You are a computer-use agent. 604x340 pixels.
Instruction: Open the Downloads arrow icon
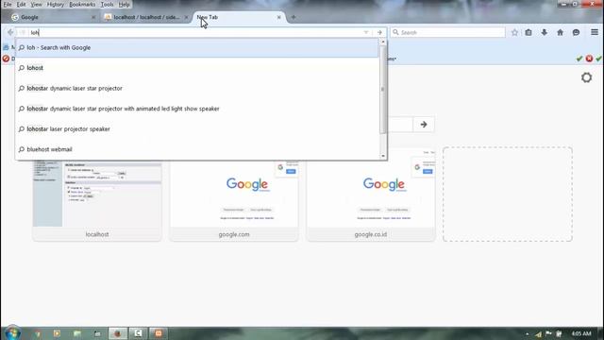[545, 32]
